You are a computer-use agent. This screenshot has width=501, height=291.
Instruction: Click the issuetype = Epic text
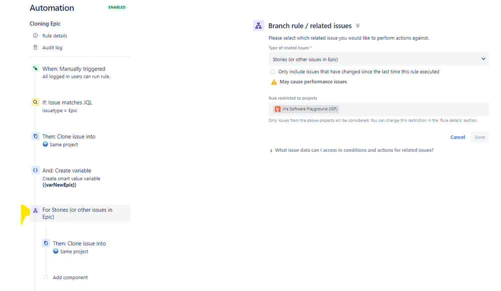[60, 110]
